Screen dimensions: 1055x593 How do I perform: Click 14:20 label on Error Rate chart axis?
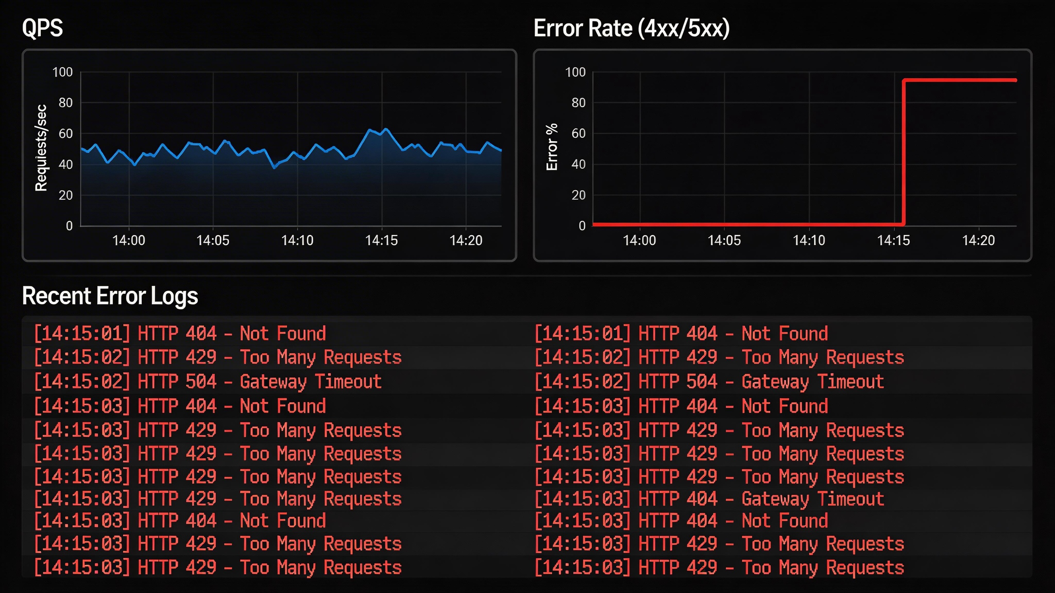coord(978,240)
